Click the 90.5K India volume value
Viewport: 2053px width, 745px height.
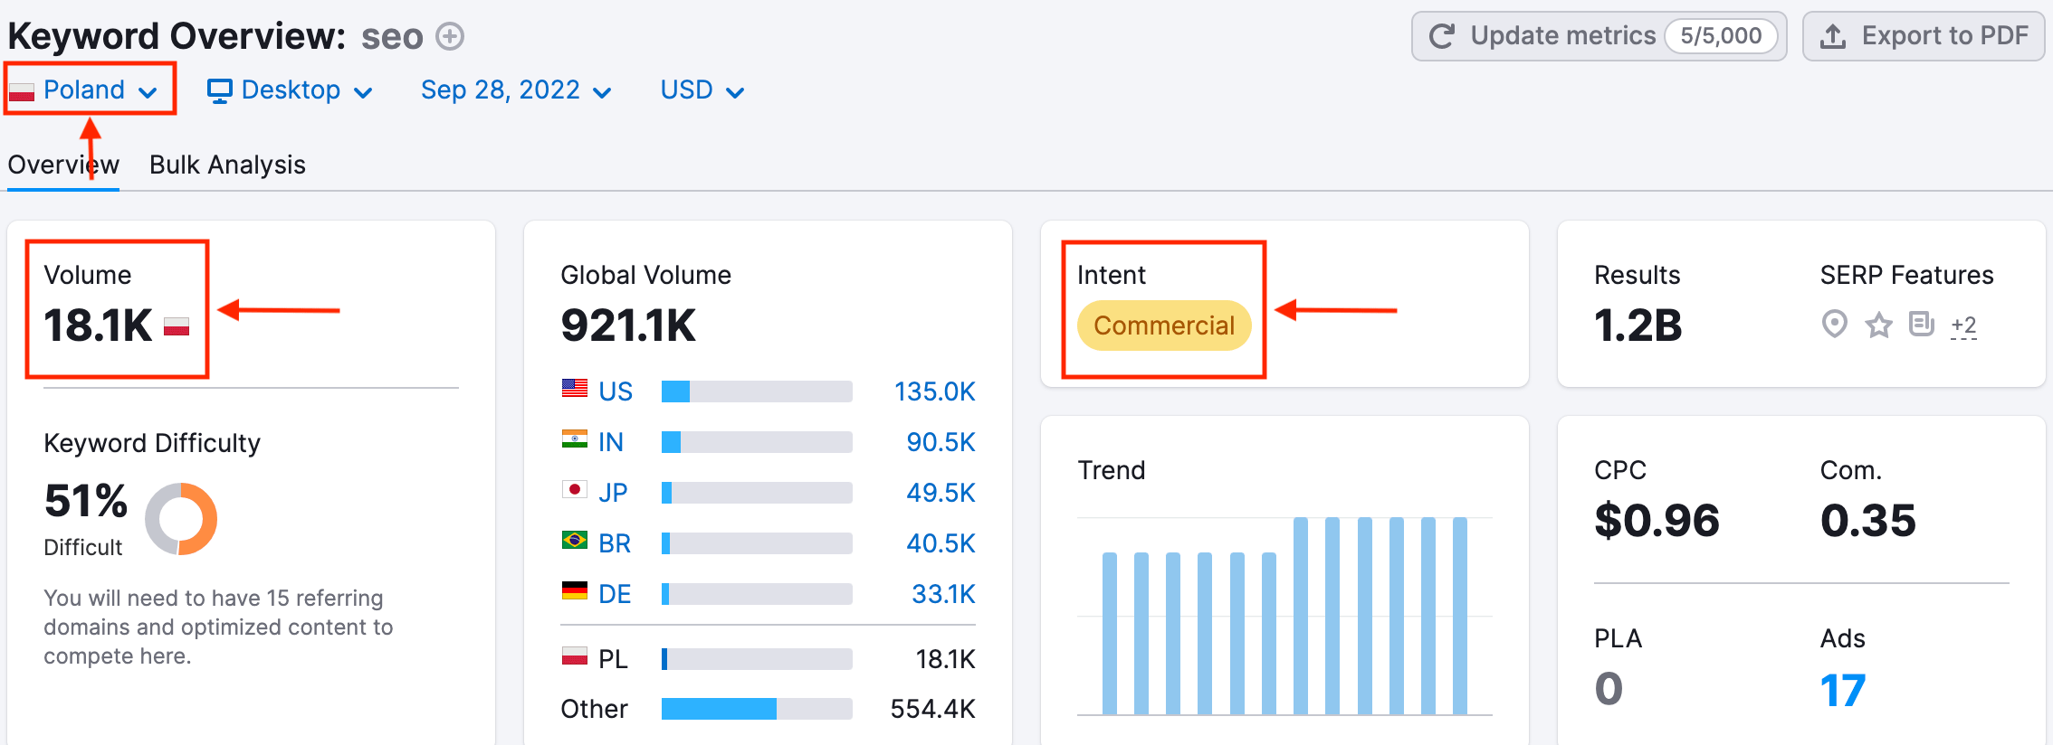(x=941, y=442)
